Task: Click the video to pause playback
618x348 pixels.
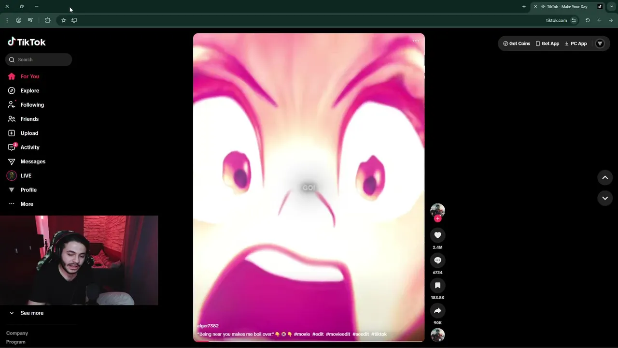Action: pyautogui.click(x=309, y=188)
